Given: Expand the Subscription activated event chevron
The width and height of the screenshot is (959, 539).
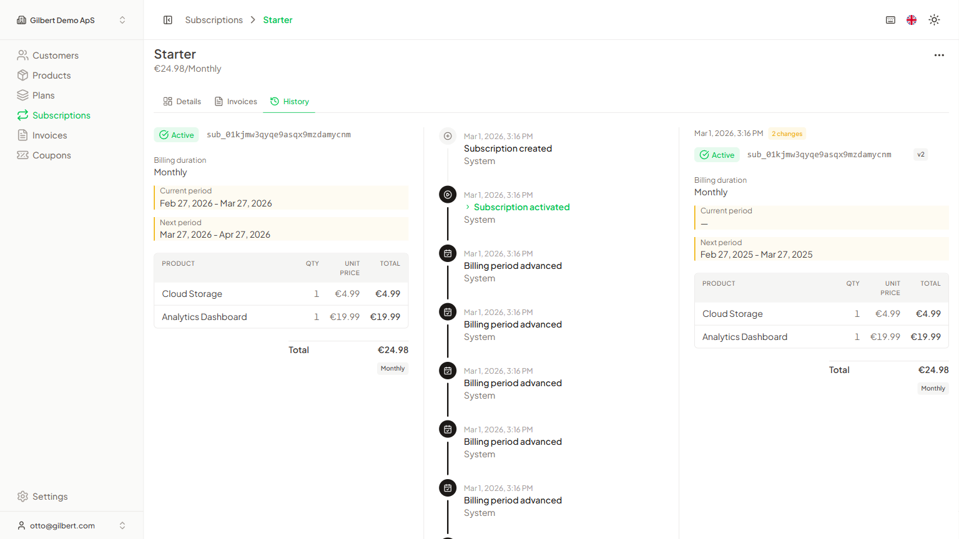Looking at the screenshot, I should tap(468, 207).
